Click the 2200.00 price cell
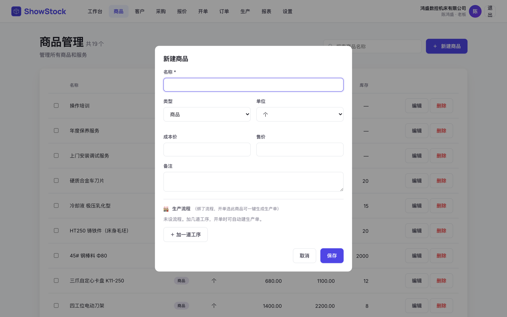Image resolution: width=507 pixels, height=317 pixels. coord(325,306)
